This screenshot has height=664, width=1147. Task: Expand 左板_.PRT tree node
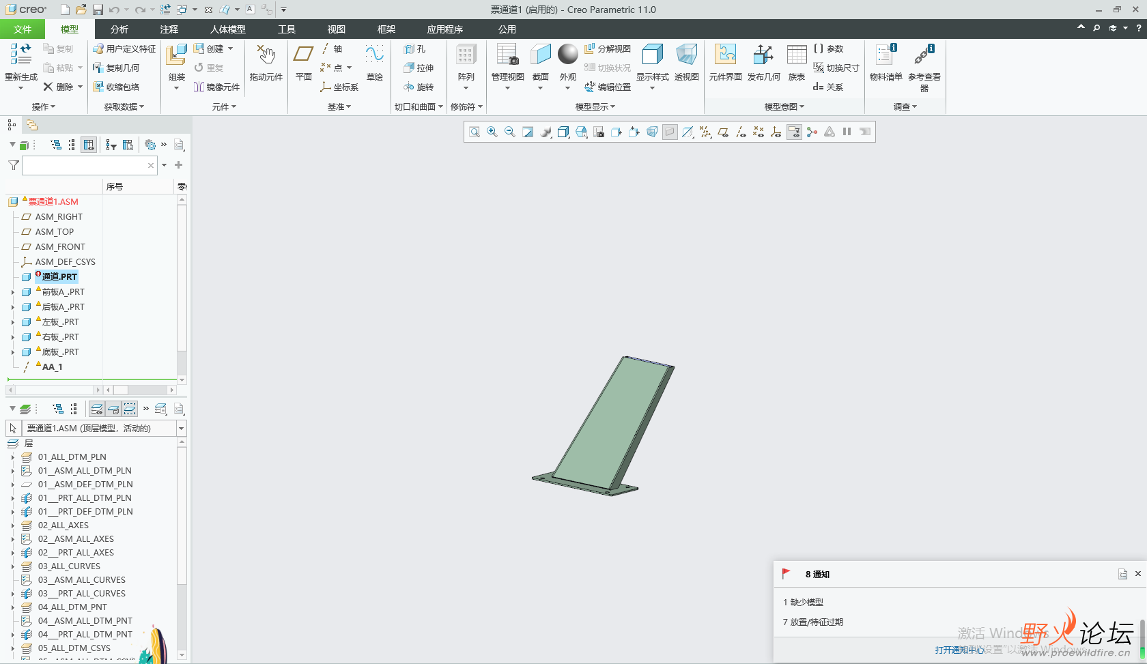point(12,322)
